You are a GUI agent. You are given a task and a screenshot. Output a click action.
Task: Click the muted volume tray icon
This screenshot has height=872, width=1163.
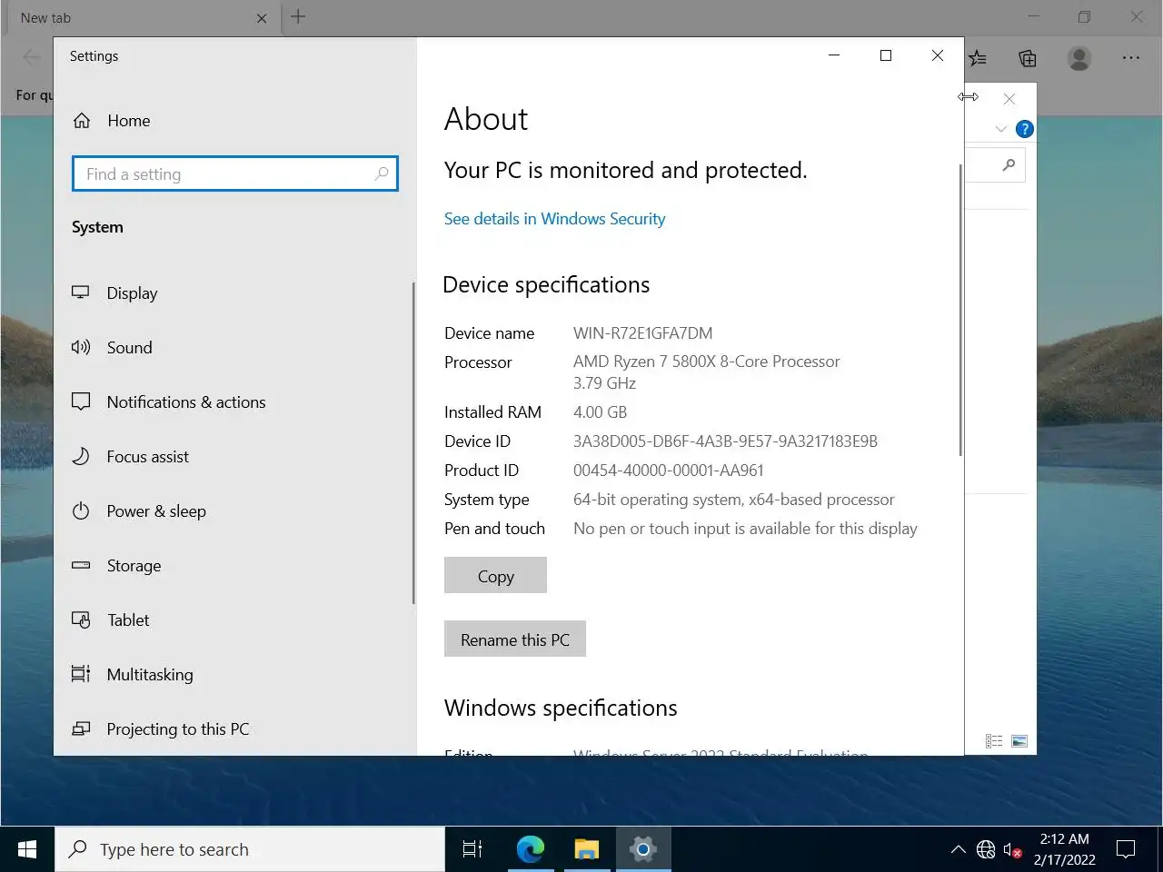tap(1013, 850)
